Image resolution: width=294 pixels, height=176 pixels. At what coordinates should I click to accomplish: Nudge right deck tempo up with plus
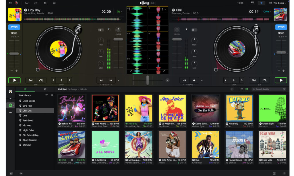click(x=283, y=71)
